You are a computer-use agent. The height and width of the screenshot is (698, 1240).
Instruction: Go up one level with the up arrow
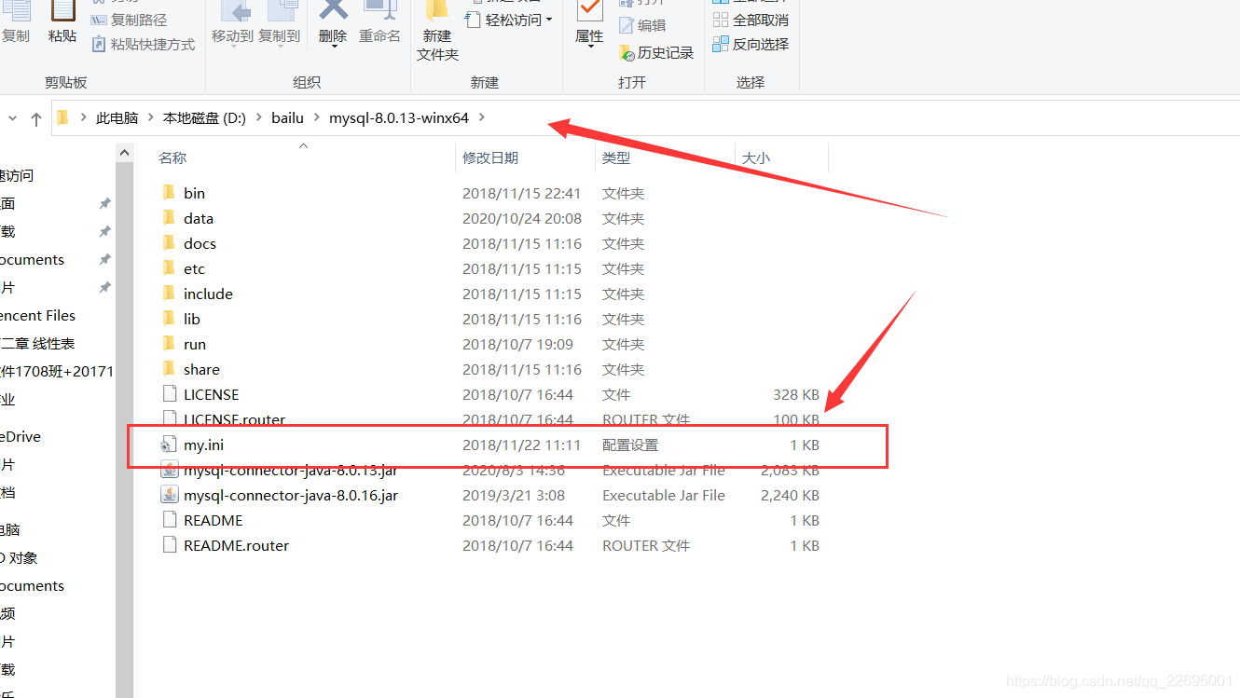(36, 118)
